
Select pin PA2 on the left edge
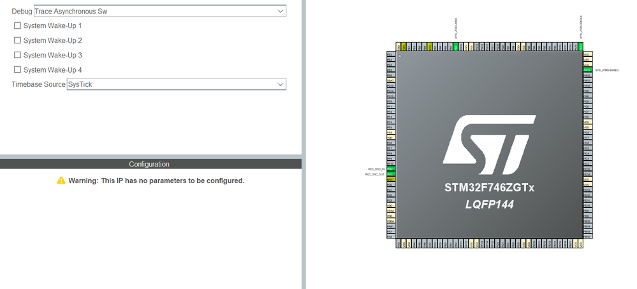392,236
